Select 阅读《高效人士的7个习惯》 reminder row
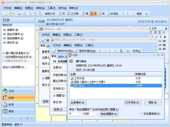 pos(116,82)
